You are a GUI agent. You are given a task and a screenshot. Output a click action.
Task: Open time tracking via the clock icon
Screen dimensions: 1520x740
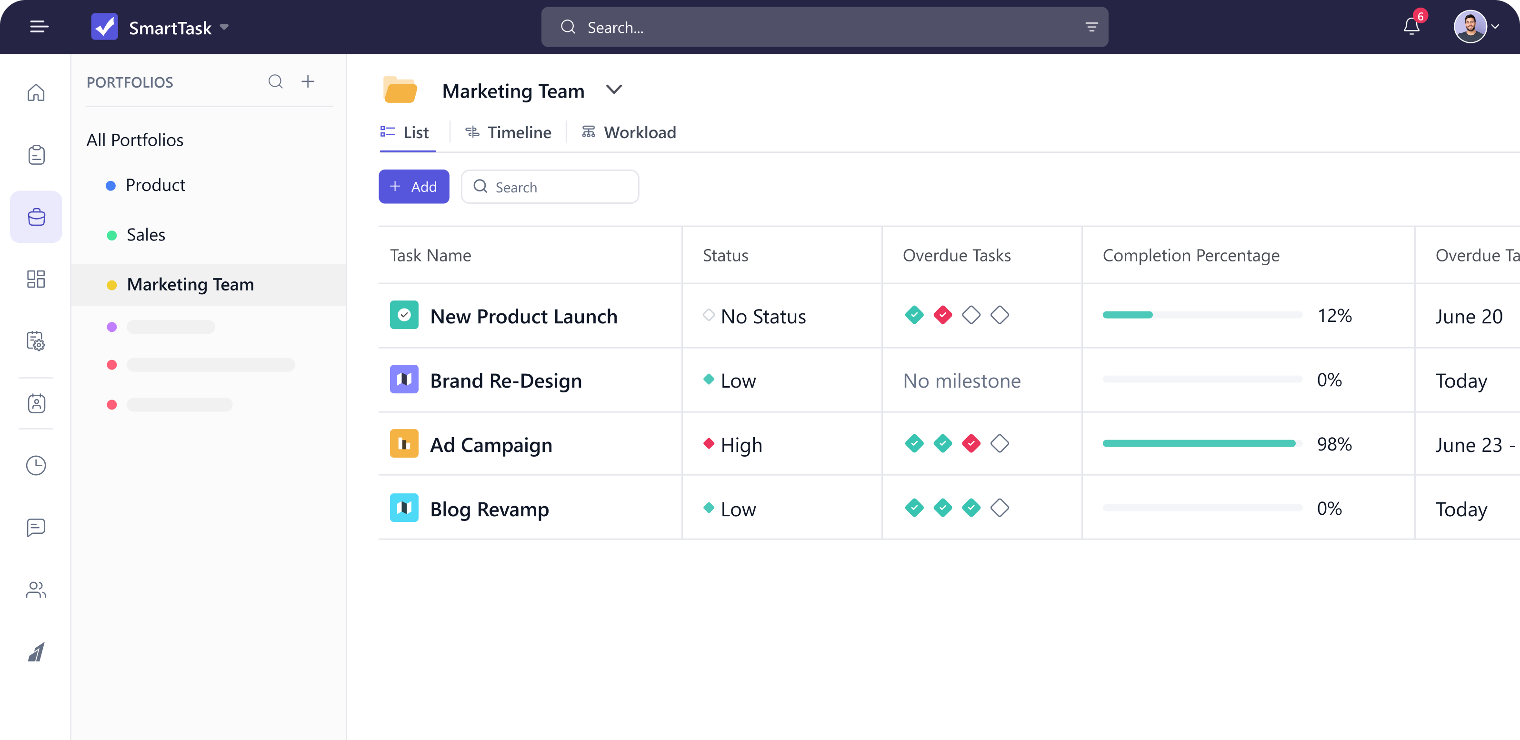click(x=36, y=466)
